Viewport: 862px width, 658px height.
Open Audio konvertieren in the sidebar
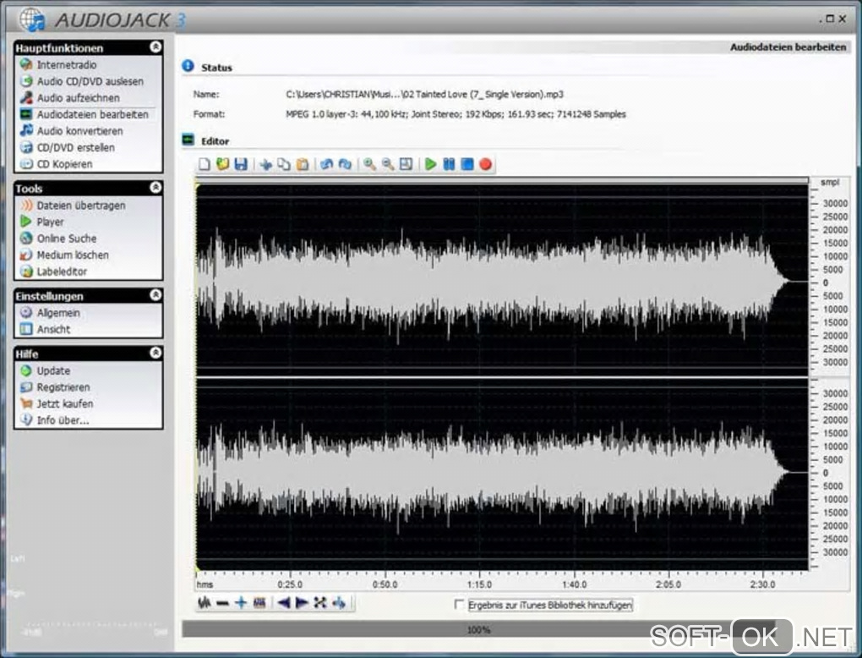[x=79, y=131]
